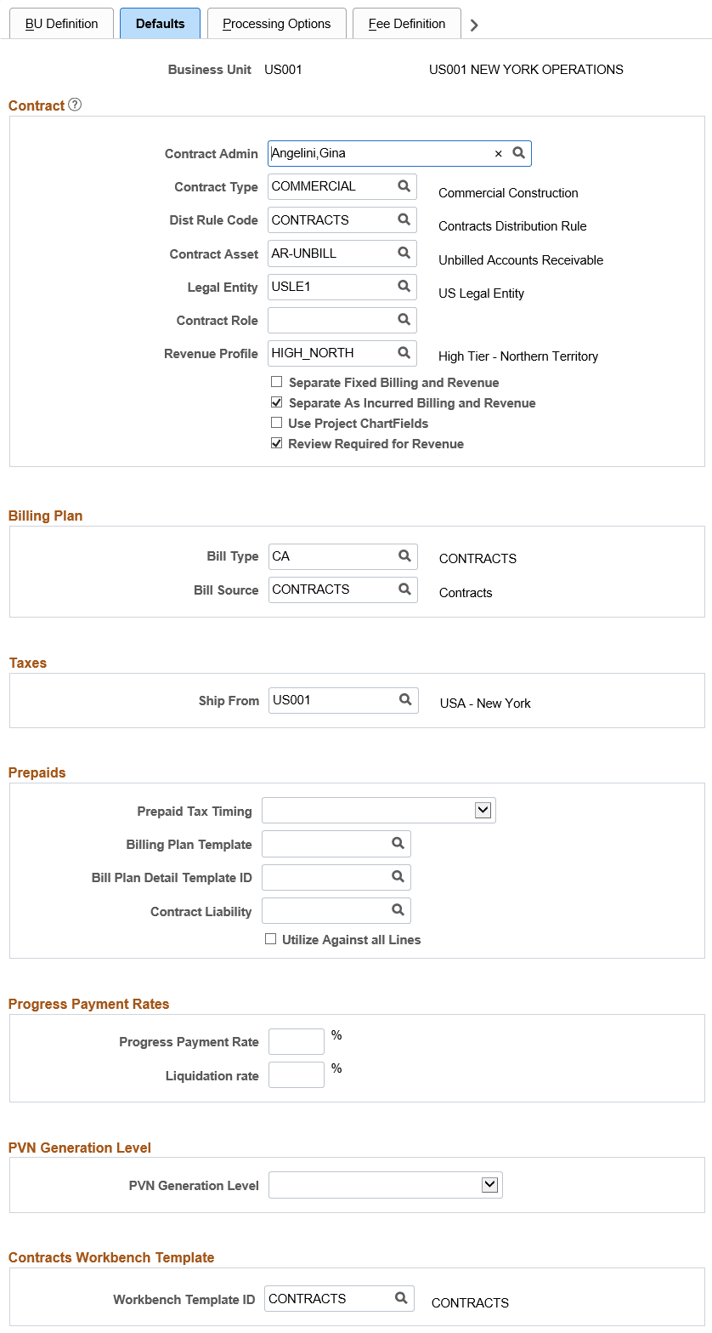Click inside the Progress Payment Rate field
The width and height of the screenshot is (712, 1333).
pos(296,1040)
